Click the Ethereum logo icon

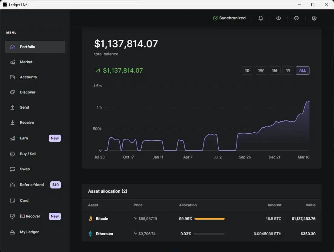pyautogui.click(x=90, y=234)
